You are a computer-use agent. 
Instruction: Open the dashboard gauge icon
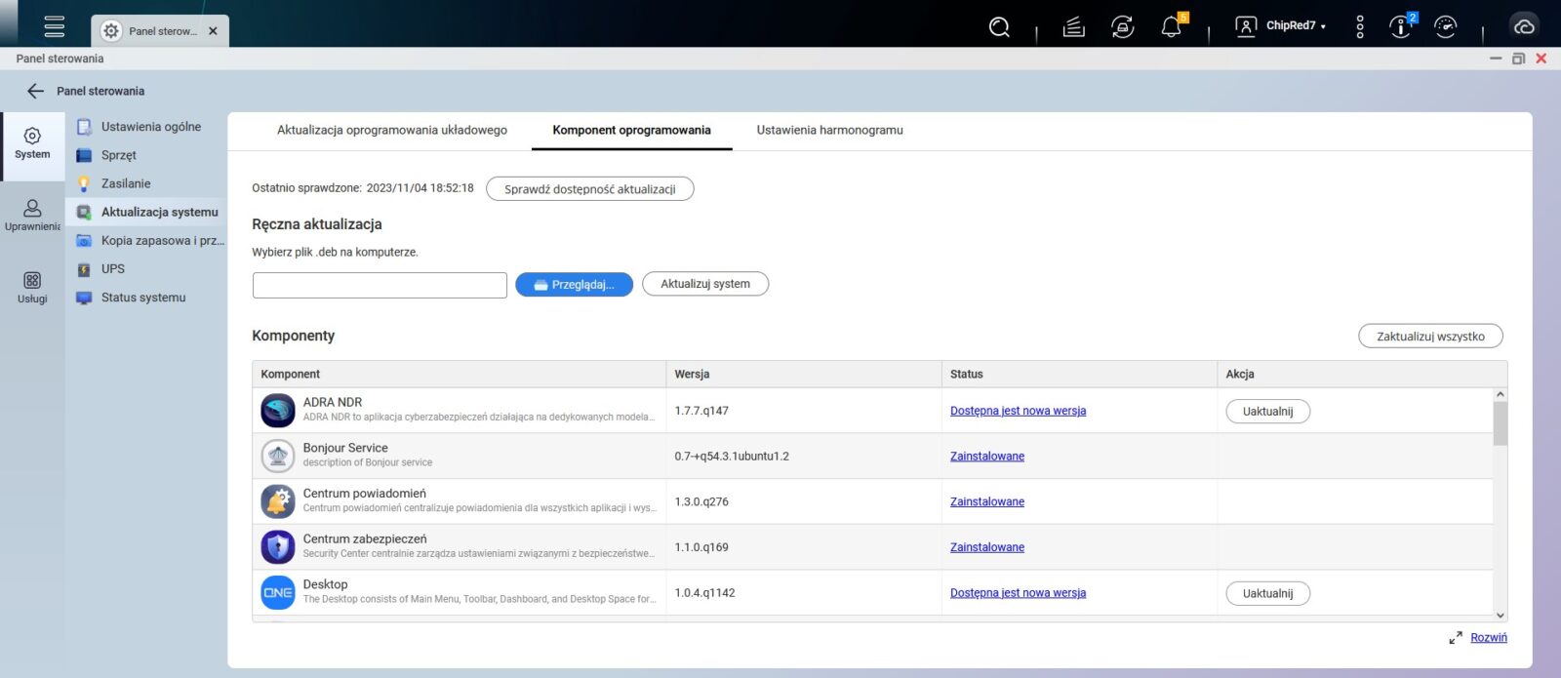point(1445,27)
